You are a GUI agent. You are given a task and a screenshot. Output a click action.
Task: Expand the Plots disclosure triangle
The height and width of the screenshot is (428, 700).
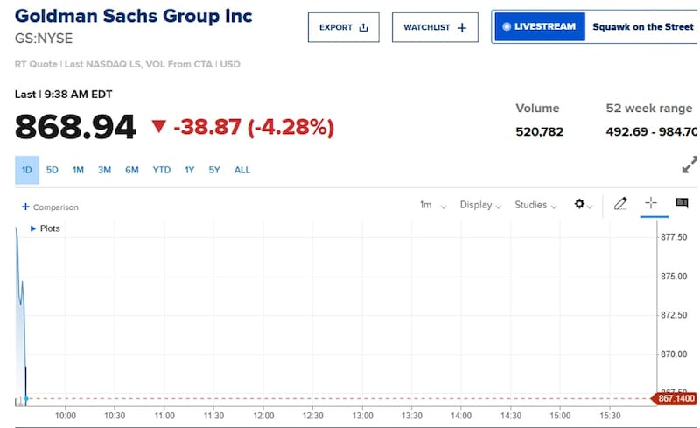[x=33, y=228]
